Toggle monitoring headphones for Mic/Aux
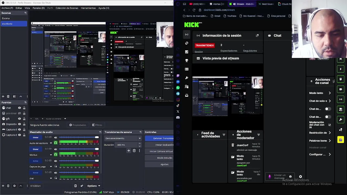The width and height of the screenshot is (347, 195). point(56,155)
